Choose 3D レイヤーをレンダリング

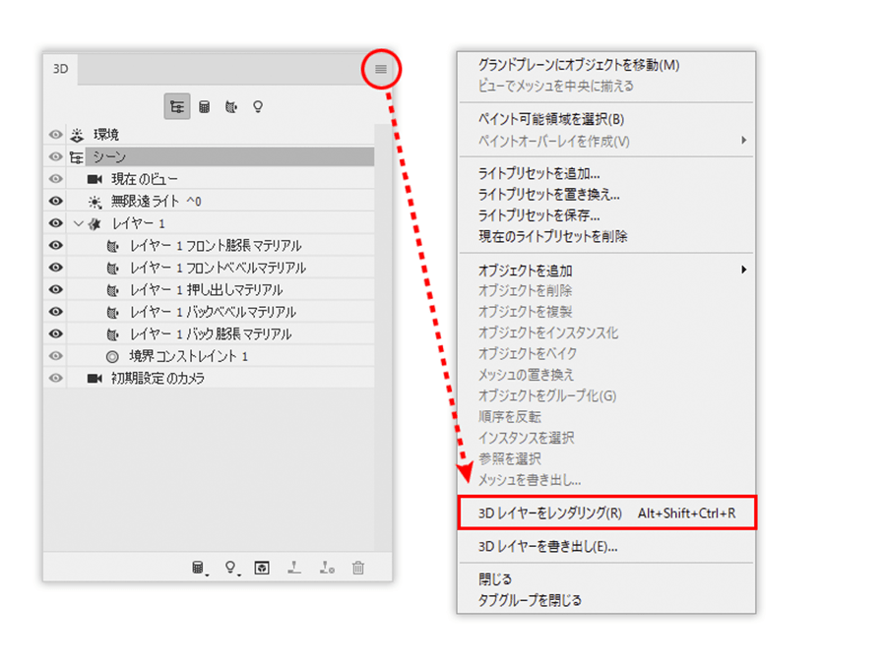[606, 513]
